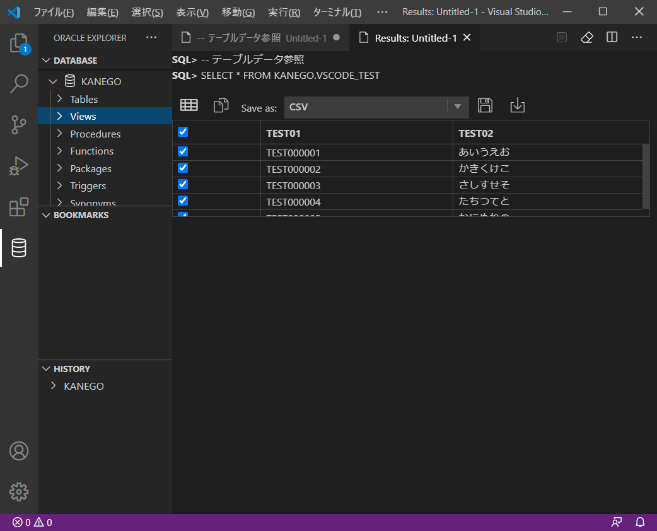
Task: Expand KANEGO under HISTORY
Action: (x=53, y=385)
